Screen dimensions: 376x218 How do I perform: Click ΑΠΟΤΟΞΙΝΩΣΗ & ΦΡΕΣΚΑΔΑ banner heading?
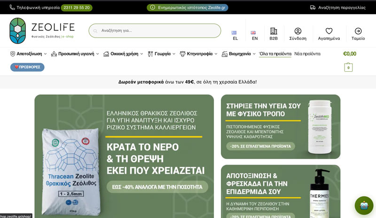[x=257, y=183]
